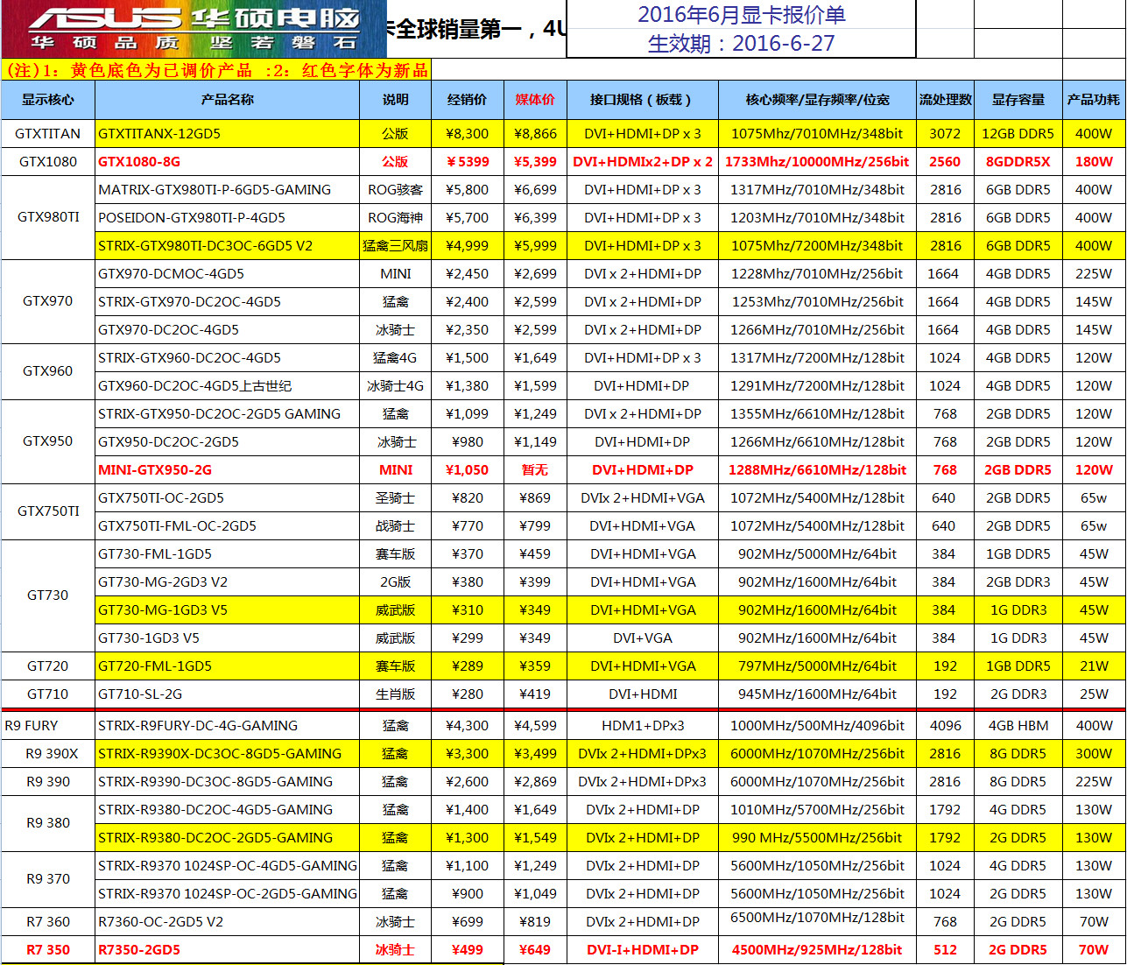Click highlighted product 'GT720-FML-1GD5'
Viewport: 1127px width, 965px height.
pyautogui.click(x=228, y=666)
